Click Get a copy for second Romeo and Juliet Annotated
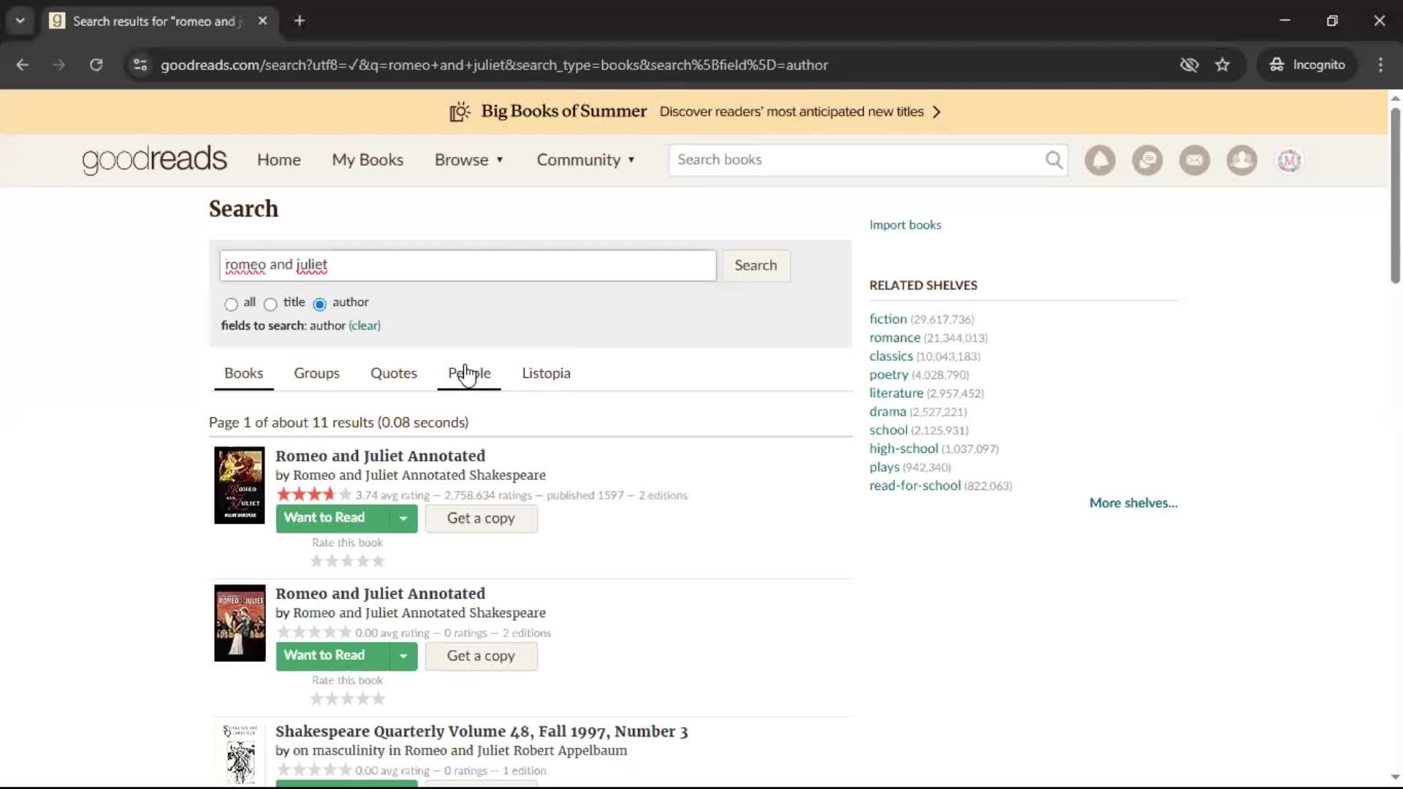The height and width of the screenshot is (789, 1403). click(x=481, y=656)
